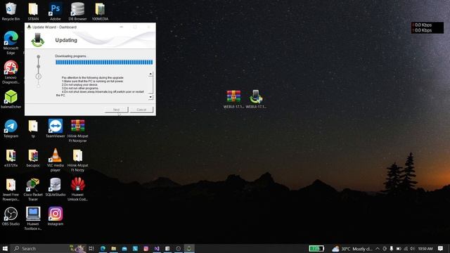Screen dimensions: 450x253
Task: Click the green battery percentage widget
Action: (316, 248)
